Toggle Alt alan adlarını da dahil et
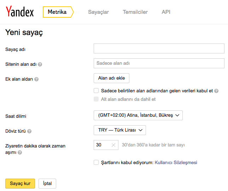The width and height of the screenshot is (228, 191). 96,99
